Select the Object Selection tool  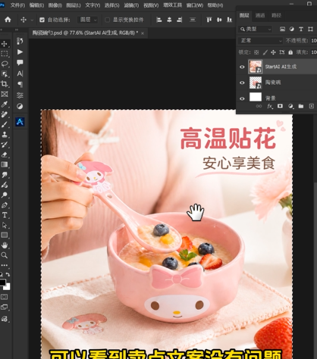tap(5, 74)
